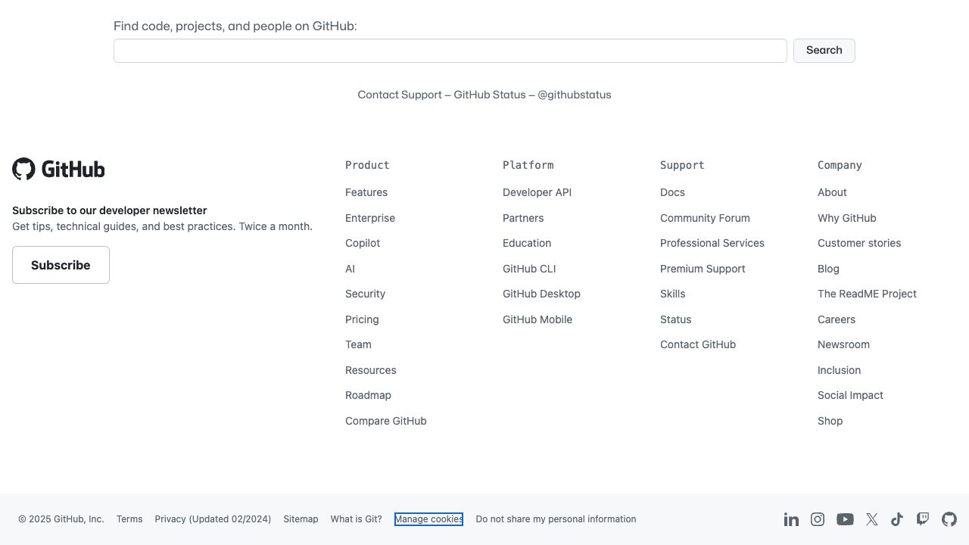Go to GitHub Desktop page
The height and width of the screenshot is (545, 969).
[541, 294]
